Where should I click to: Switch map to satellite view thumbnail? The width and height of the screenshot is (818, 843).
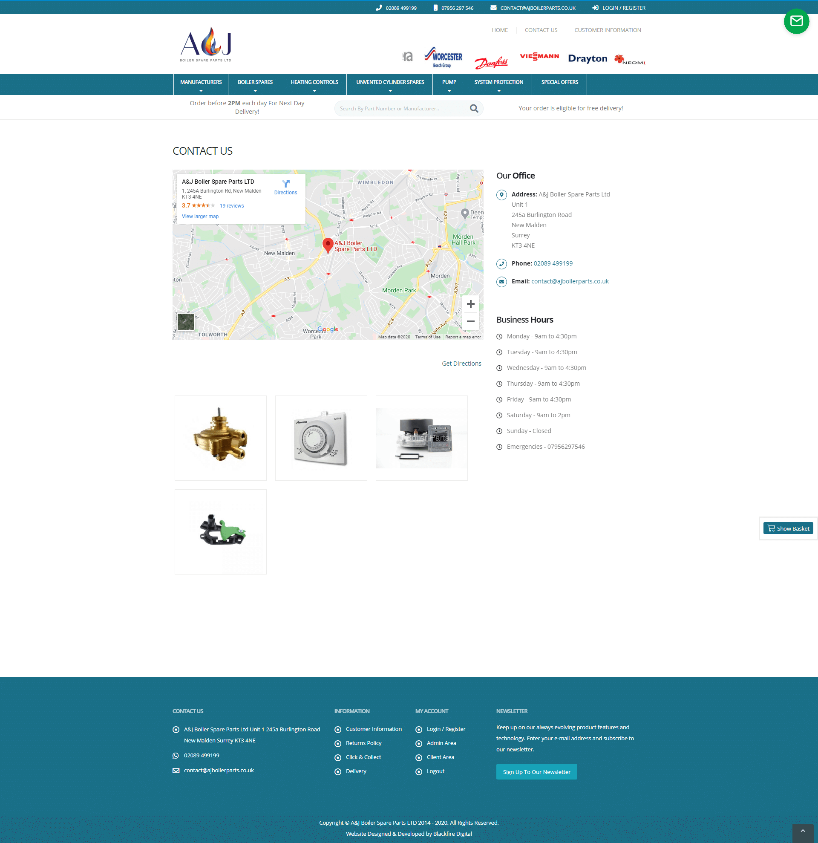[186, 321]
